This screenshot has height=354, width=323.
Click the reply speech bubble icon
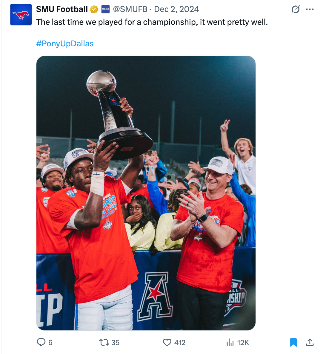[x=41, y=342]
